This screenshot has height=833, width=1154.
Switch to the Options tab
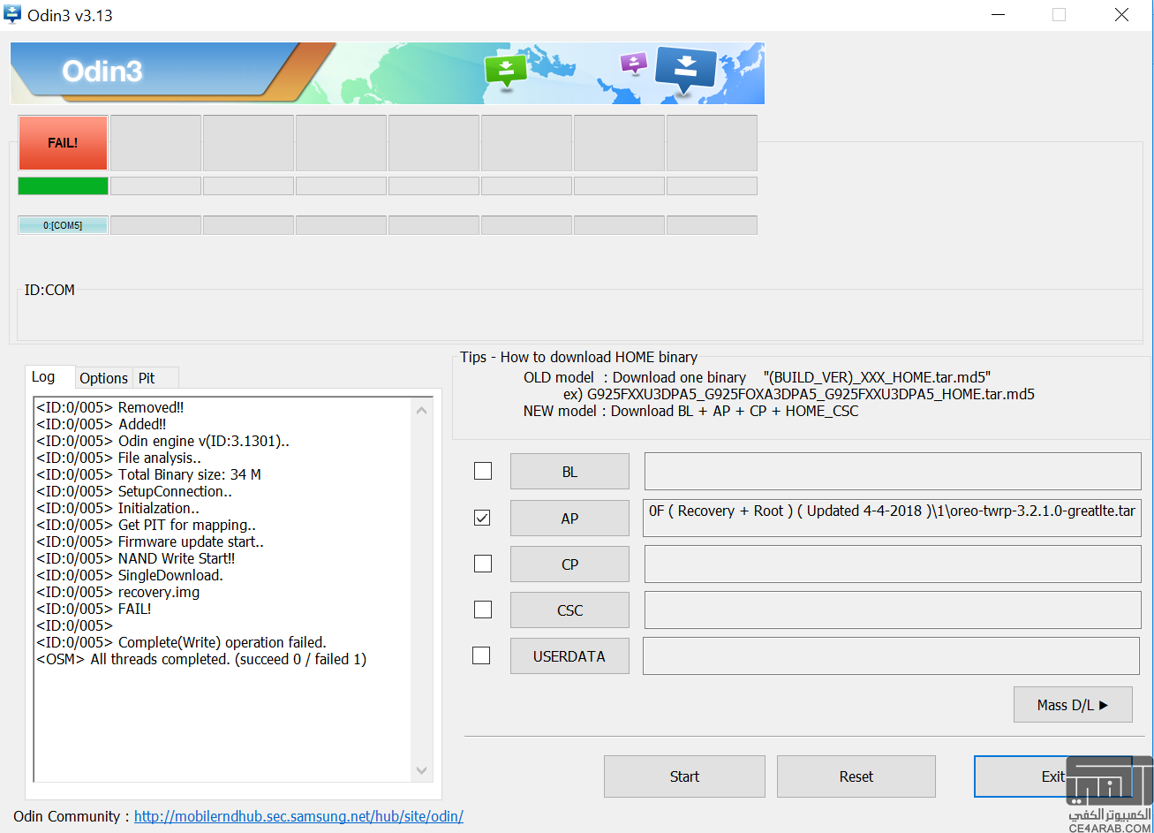103,378
